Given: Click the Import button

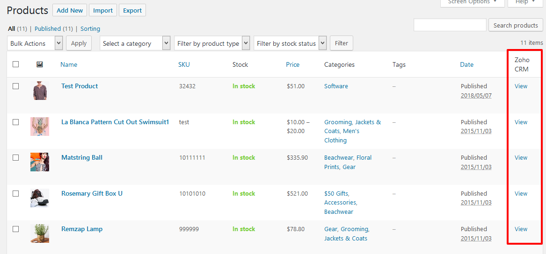Looking at the screenshot, I should [x=103, y=10].
